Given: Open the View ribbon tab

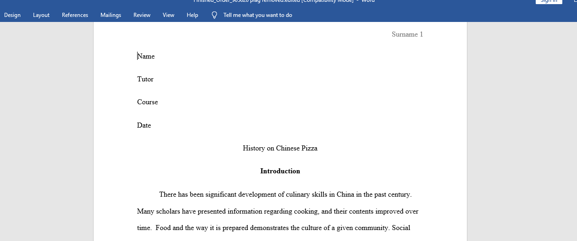Looking at the screenshot, I should pyautogui.click(x=168, y=15).
